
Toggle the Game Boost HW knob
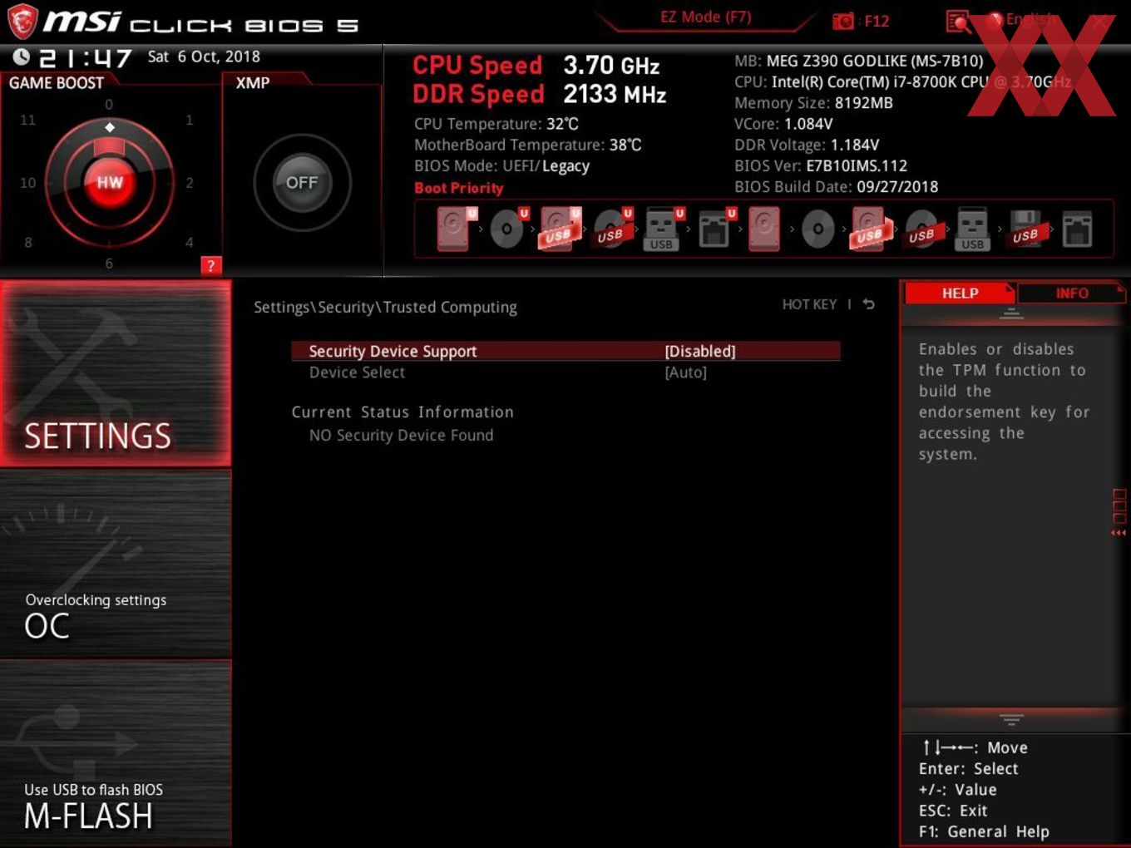(109, 183)
